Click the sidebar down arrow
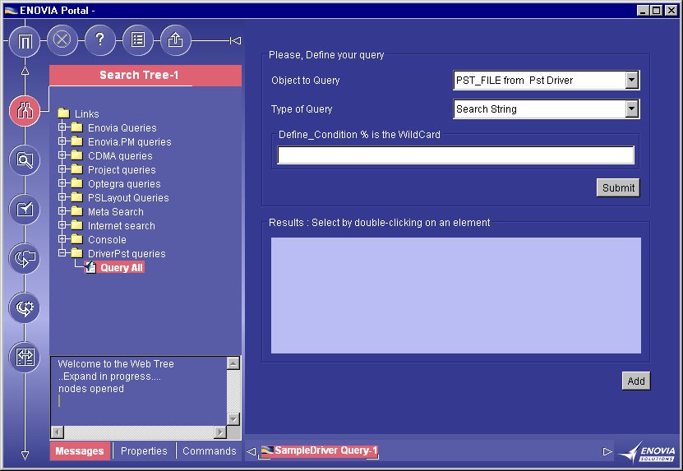The height and width of the screenshot is (471, 683). point(25,455)
